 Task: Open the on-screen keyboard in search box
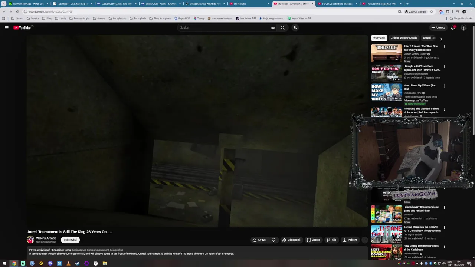pos(273,27)
